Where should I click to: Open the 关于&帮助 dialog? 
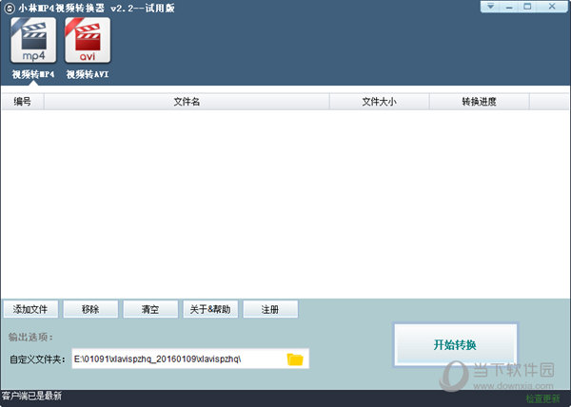coord(210,309)
